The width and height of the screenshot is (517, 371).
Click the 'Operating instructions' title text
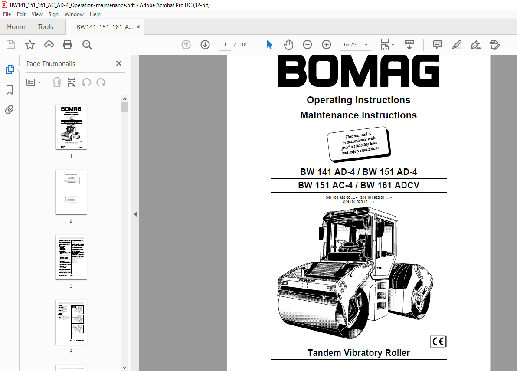(358, 100)
